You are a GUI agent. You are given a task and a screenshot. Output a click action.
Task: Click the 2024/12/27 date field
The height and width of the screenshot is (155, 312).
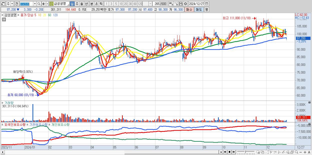196,4
